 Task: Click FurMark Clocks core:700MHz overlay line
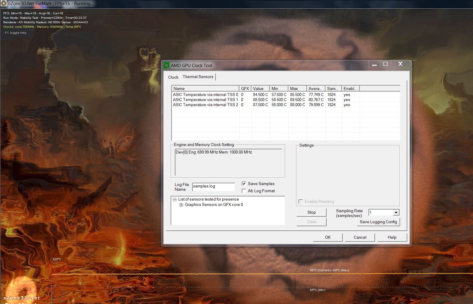tap(42, 27)
